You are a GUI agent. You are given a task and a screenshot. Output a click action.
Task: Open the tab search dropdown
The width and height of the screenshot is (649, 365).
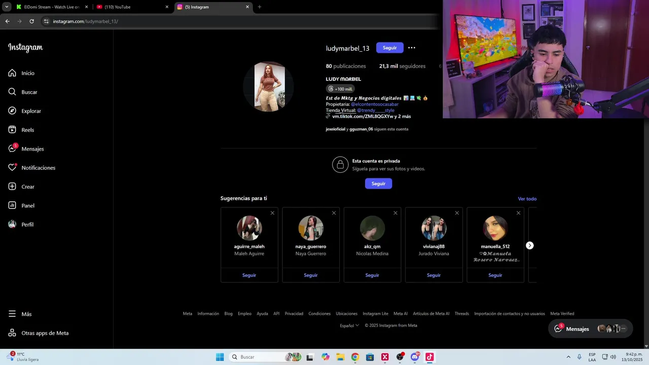pos(7,7)
